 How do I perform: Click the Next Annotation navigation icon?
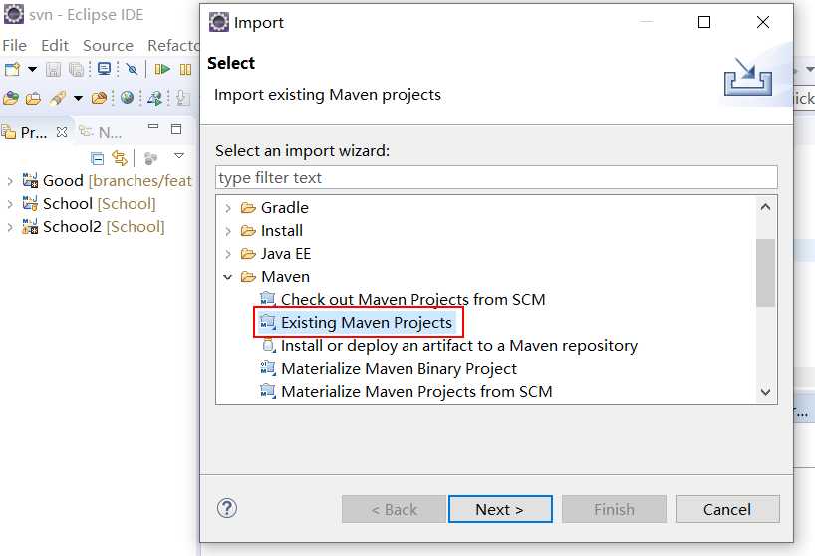tap(154, 98)
